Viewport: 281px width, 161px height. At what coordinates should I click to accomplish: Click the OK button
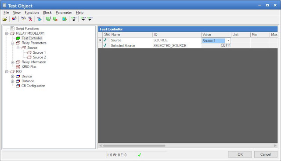tap(240, 154)
